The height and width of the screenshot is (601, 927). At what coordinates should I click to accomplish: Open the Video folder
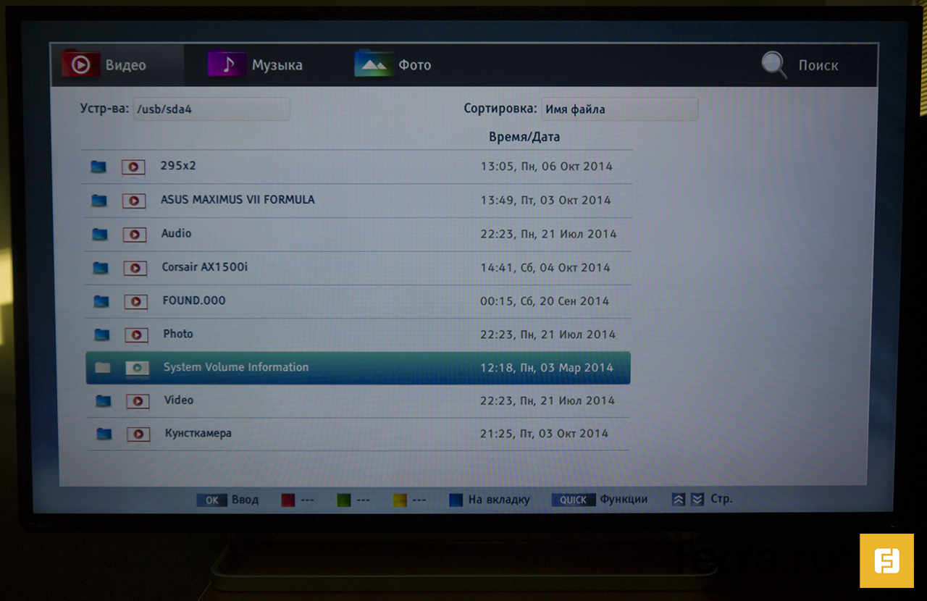point(358,400)
